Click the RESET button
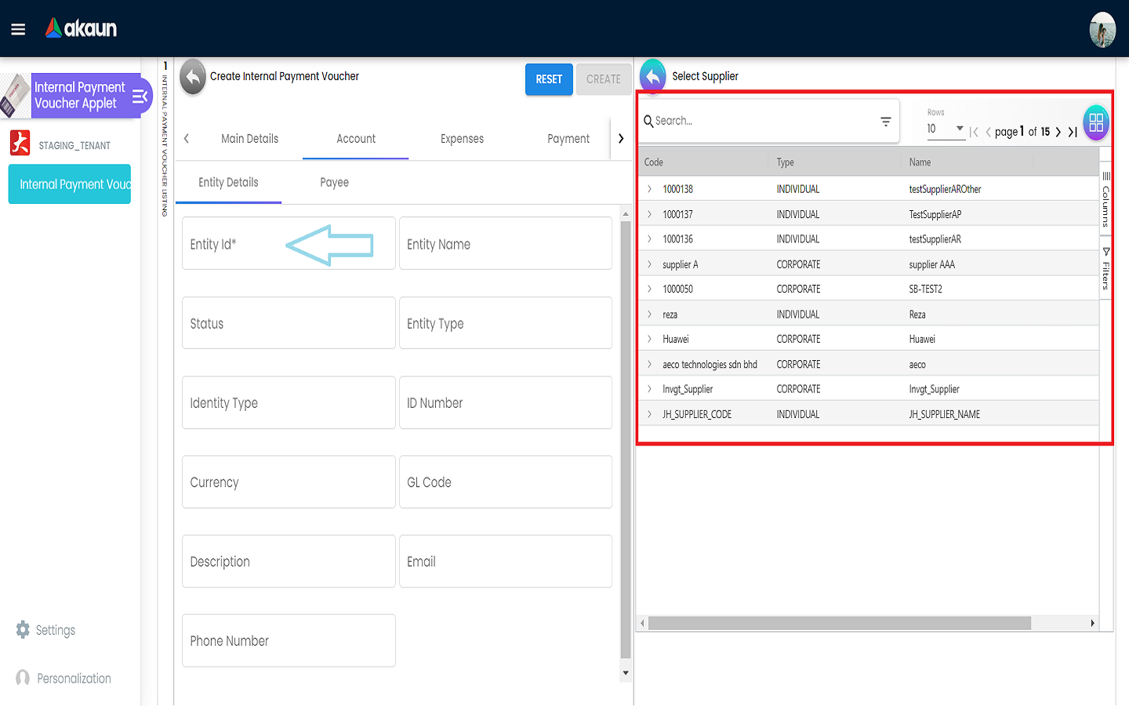1129x706 pixels. click(549, 79)
